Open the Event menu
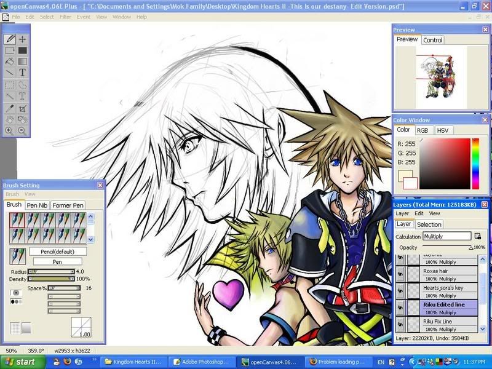The height and width of the screenshot is (369, 492). [x=84, y=17]
